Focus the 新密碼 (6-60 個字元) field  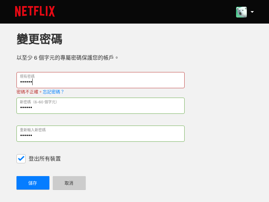[x=101, y=106]
